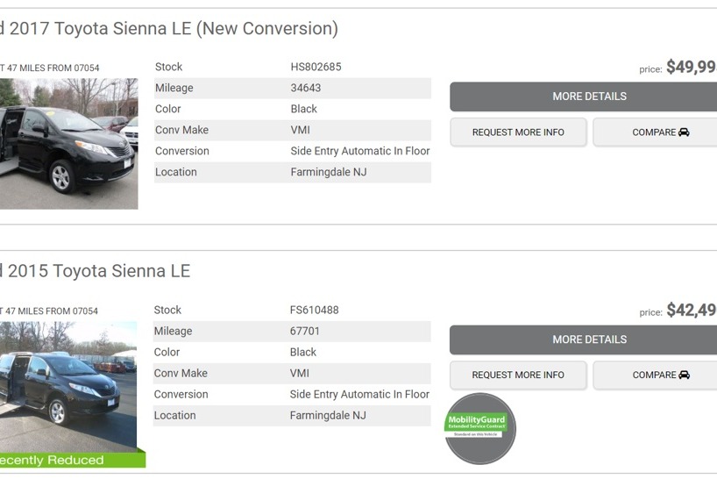Open the 2017 black Sienna photo

tap(68, 144)
